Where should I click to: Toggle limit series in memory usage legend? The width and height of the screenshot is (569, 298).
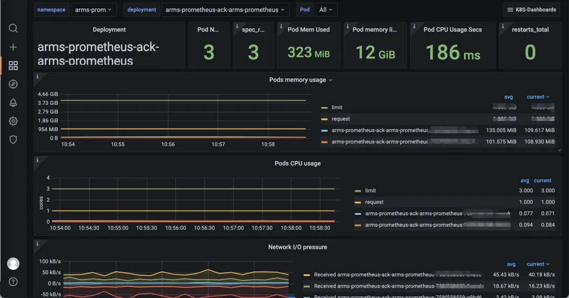(337, 107)
